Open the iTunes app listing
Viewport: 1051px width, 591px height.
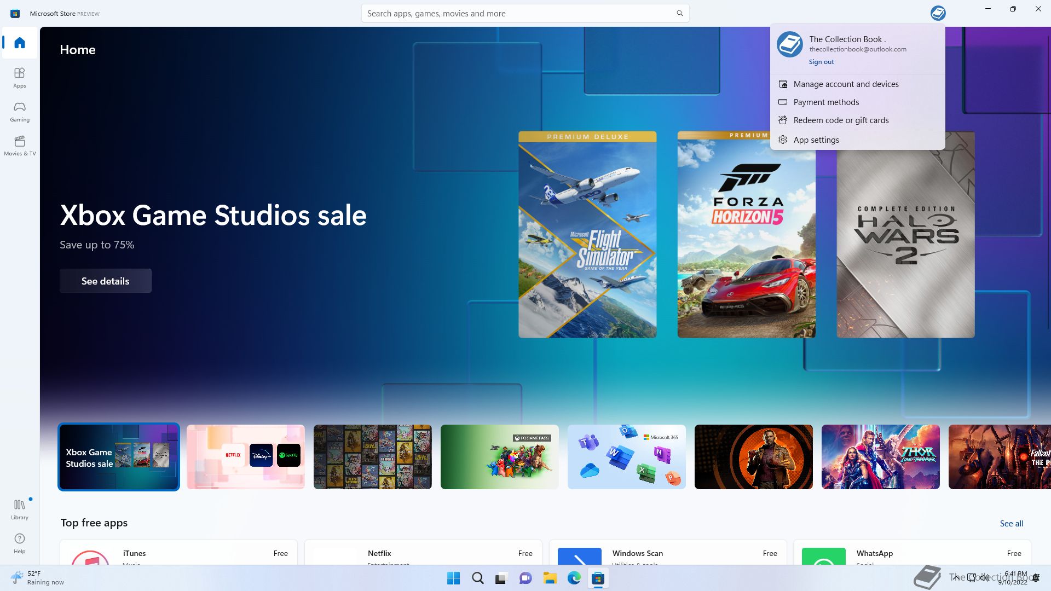click(178, 553)
